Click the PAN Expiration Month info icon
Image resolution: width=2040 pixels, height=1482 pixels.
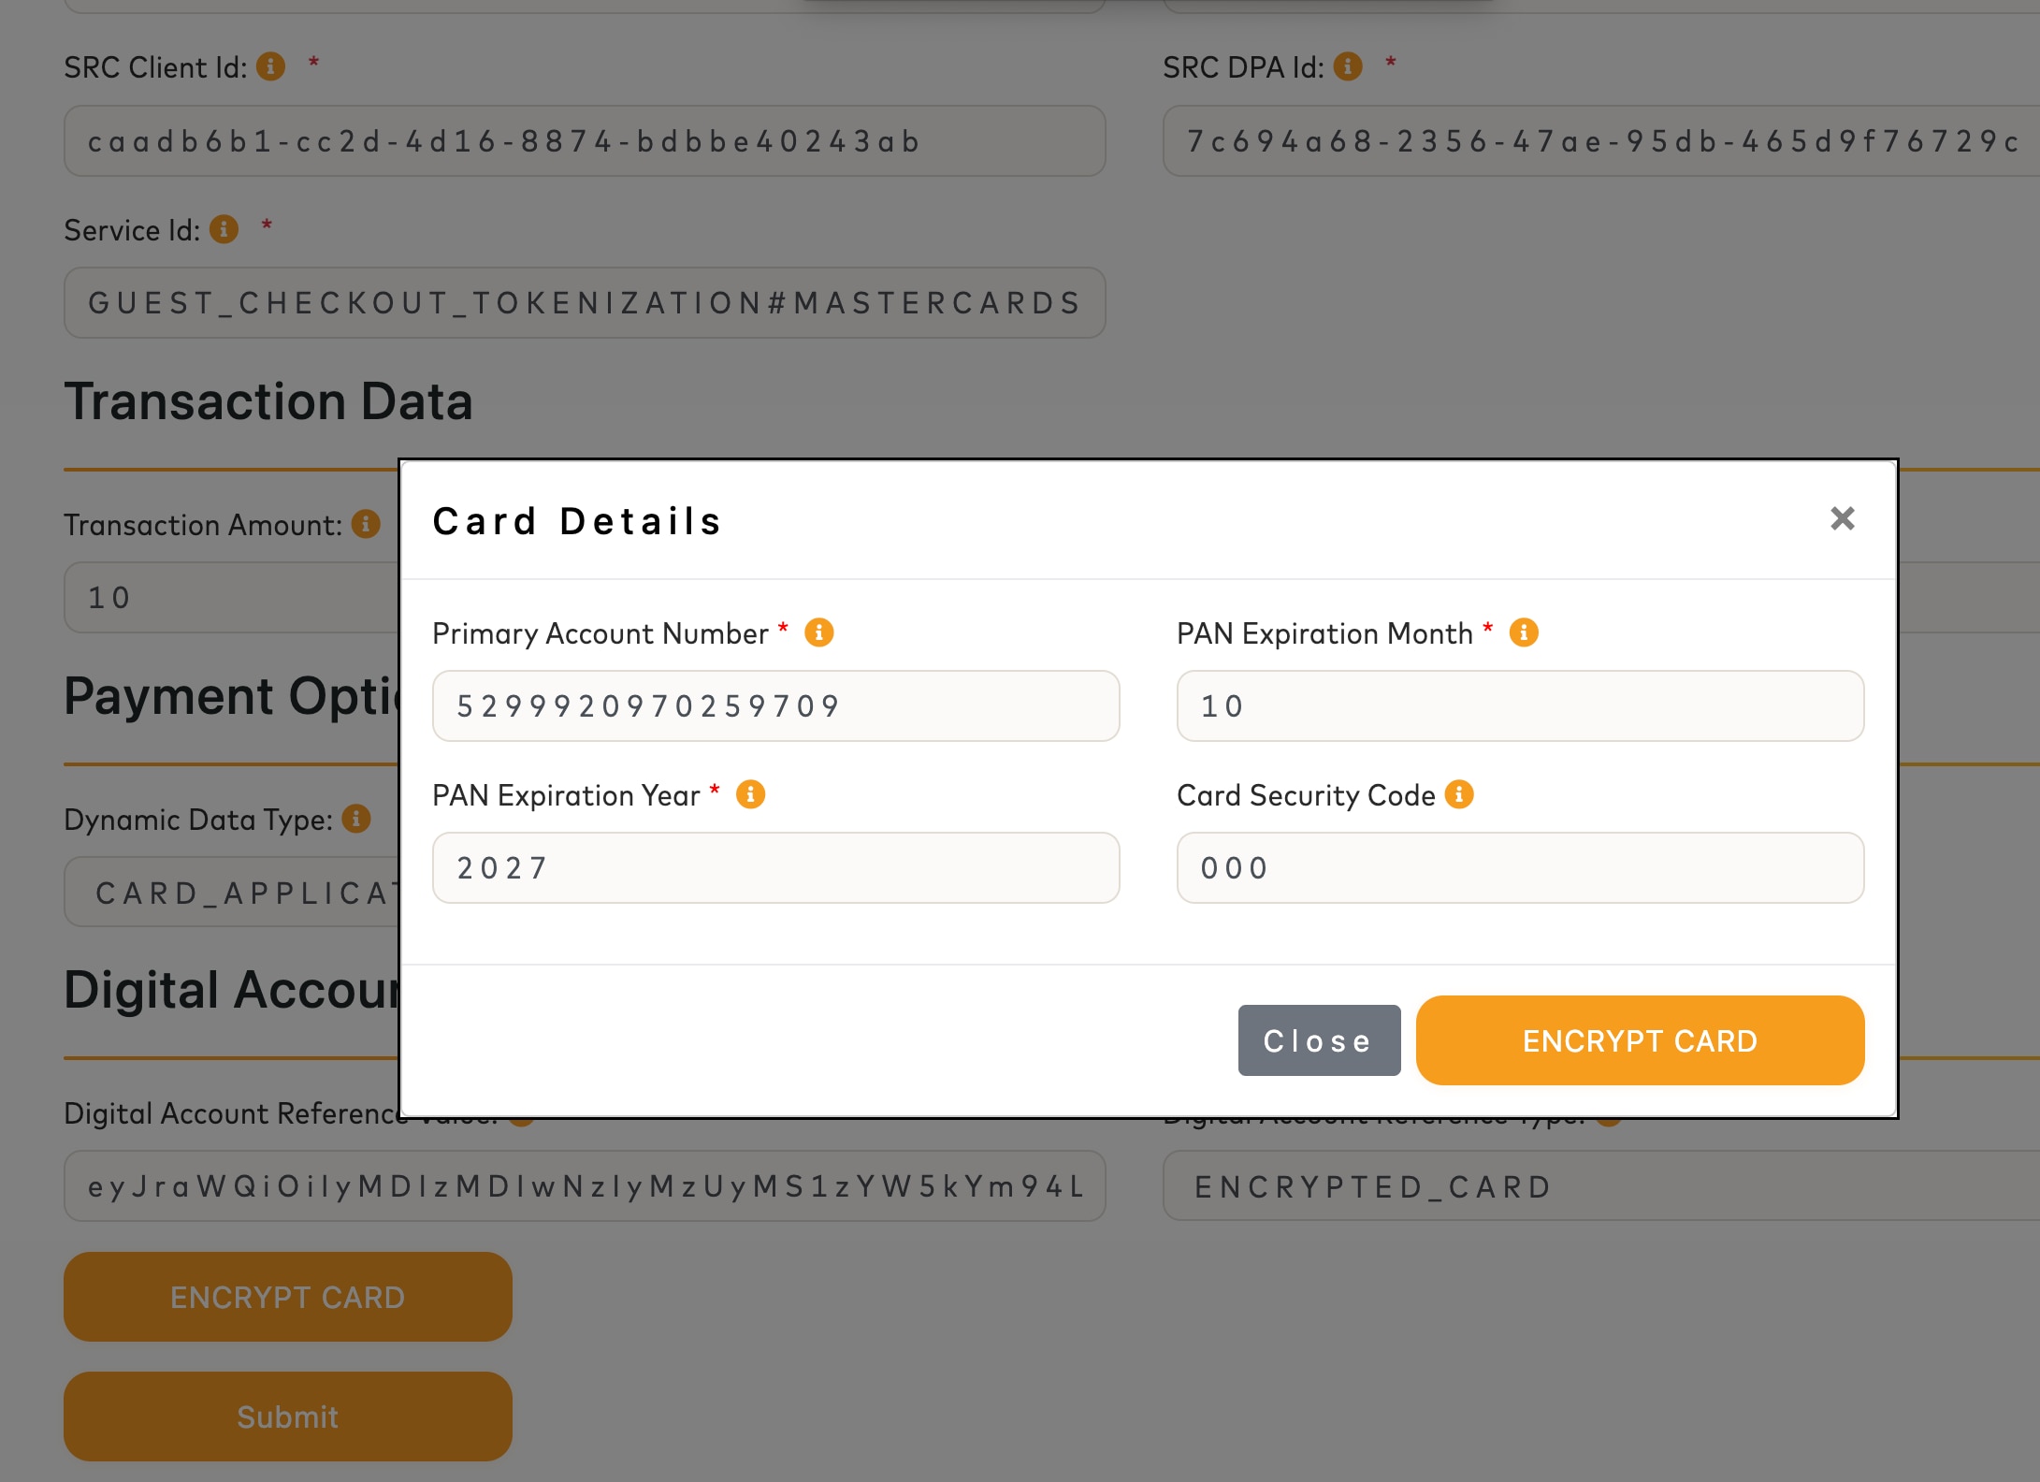(x=1524, y=632)
